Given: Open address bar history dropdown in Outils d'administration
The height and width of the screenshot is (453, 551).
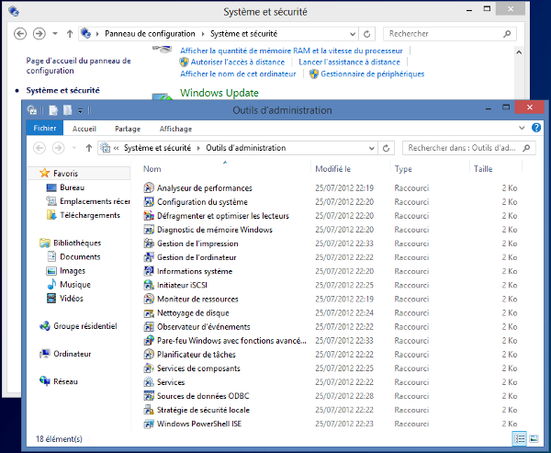Looking at the screenshot, I should (x=371, y=149).
